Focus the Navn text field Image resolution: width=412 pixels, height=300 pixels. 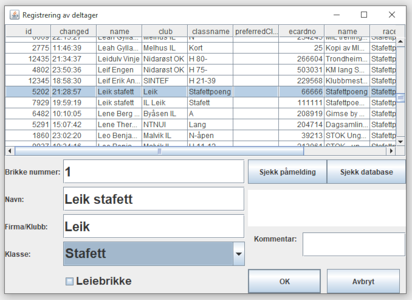click(x=154, y=199)
